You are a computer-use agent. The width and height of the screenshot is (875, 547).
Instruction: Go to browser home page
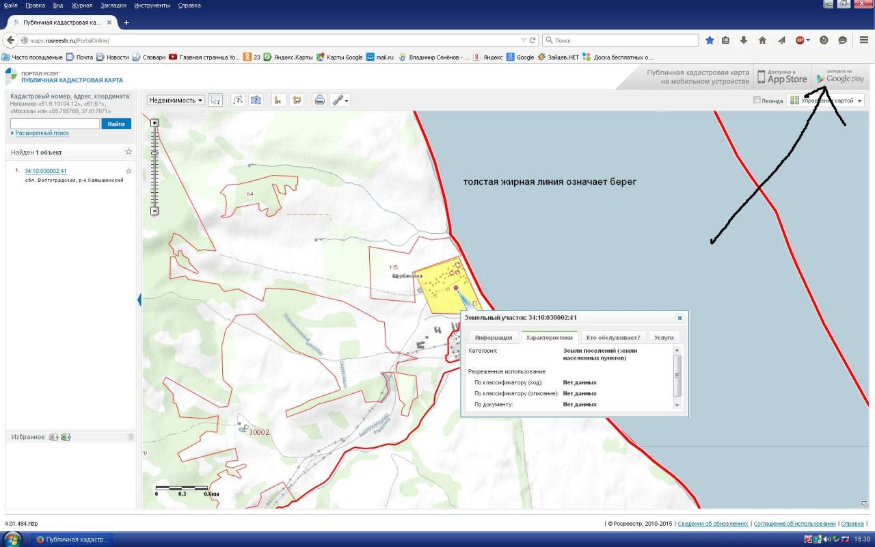pyautogui.click(x=762, y=40)
